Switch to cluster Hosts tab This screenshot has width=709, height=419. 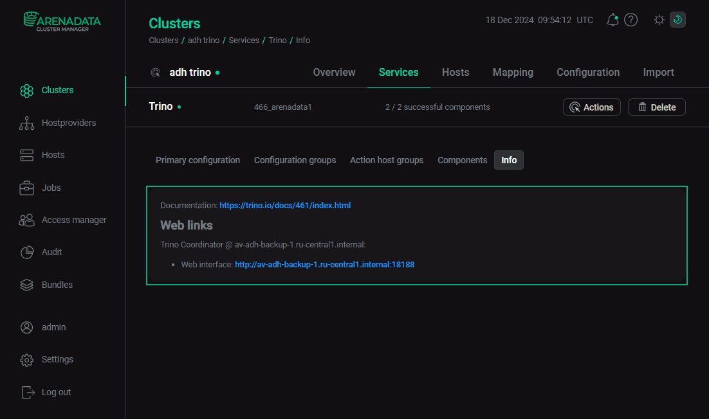click(456, 72)
